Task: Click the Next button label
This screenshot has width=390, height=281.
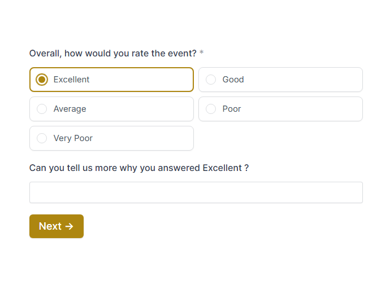Action: (x=50, y=226)
